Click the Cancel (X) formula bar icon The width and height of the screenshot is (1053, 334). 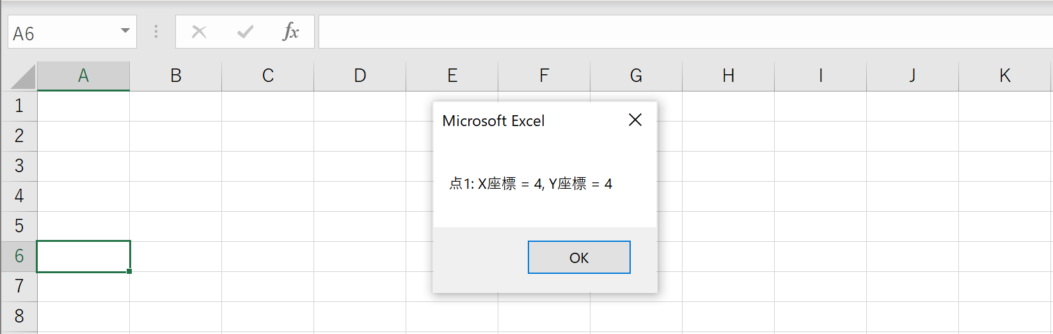pos(199,32)
